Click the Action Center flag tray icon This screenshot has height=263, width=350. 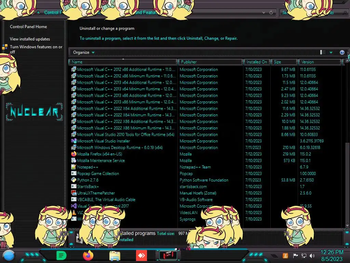click(295, 255)
